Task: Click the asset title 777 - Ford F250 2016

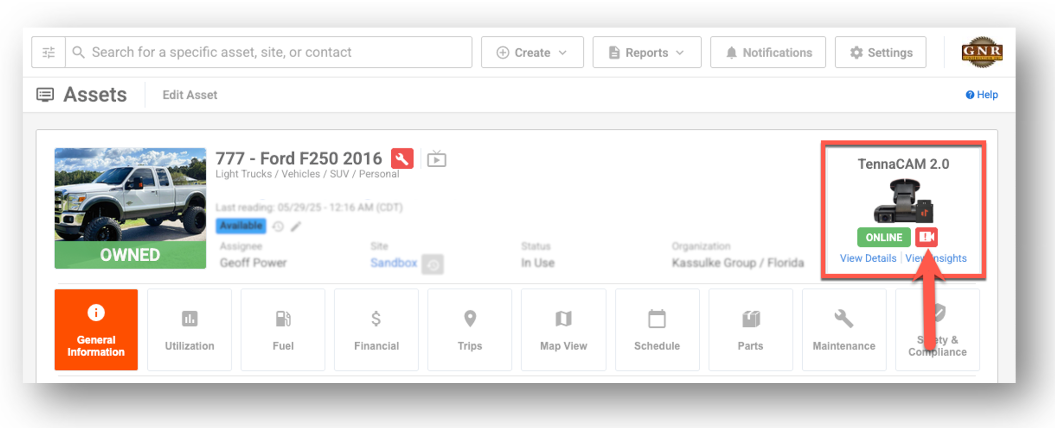Action: (299, 158)
